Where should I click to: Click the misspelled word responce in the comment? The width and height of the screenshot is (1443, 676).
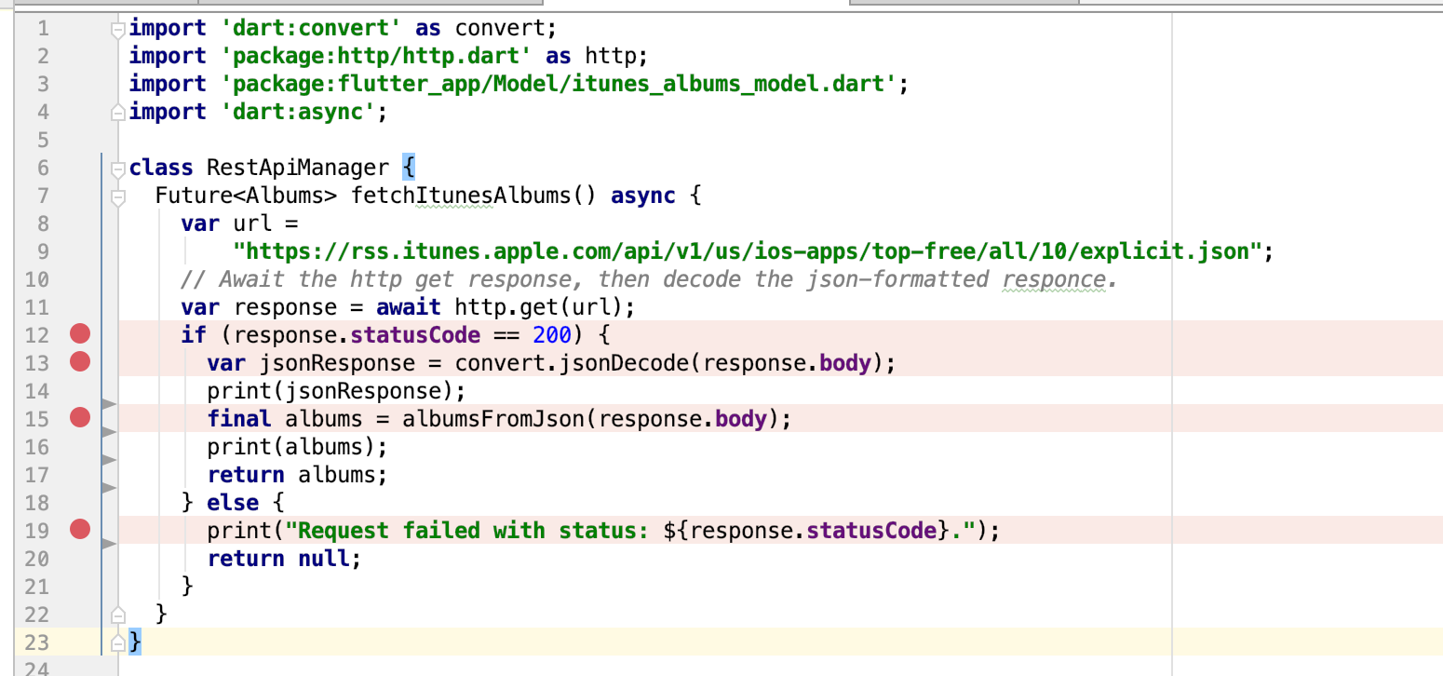pos(1054,279)
